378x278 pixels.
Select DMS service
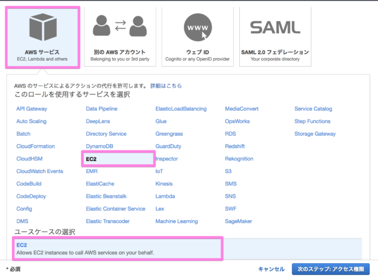point(22,221)
